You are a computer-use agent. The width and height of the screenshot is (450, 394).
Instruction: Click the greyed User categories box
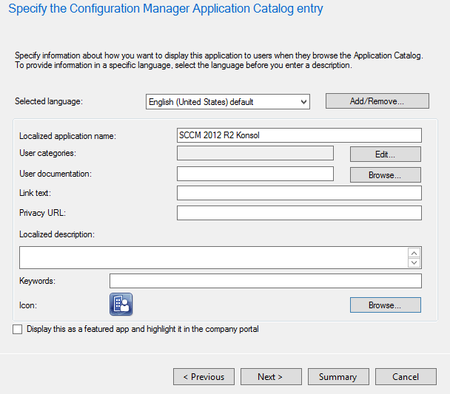click(255, 154)
